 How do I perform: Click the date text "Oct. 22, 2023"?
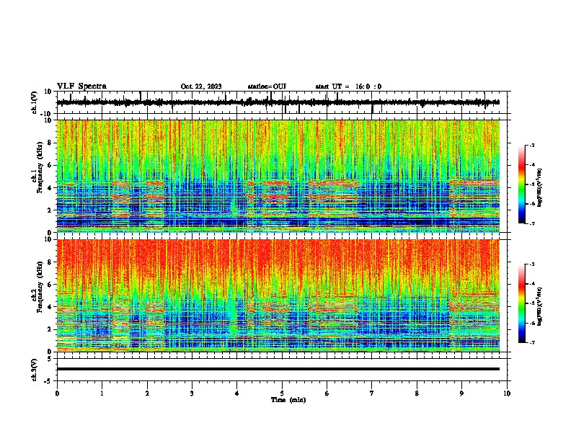201,86
